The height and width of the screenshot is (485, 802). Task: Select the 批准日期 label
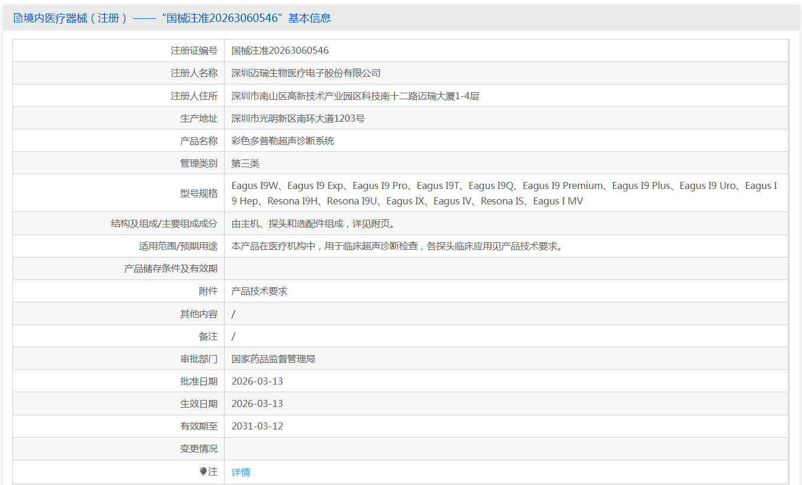[x=199, y=382]
